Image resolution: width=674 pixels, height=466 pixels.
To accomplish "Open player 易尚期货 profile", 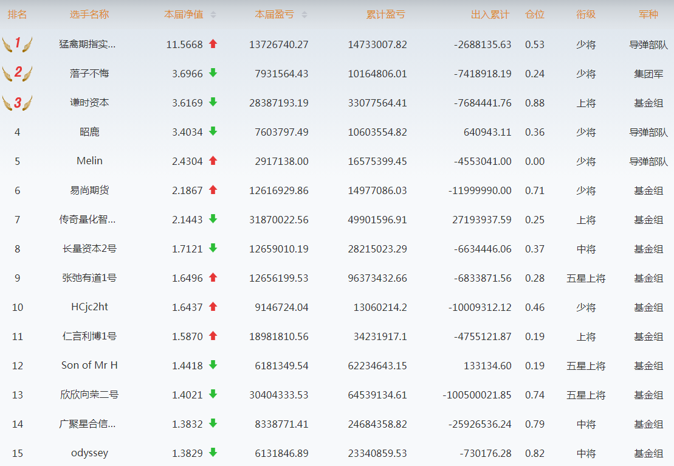I will point(89,190).
